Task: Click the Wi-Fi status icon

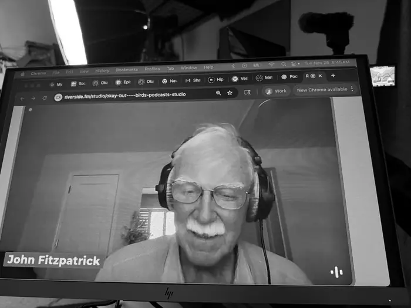Action: click(x=271, y=65)
